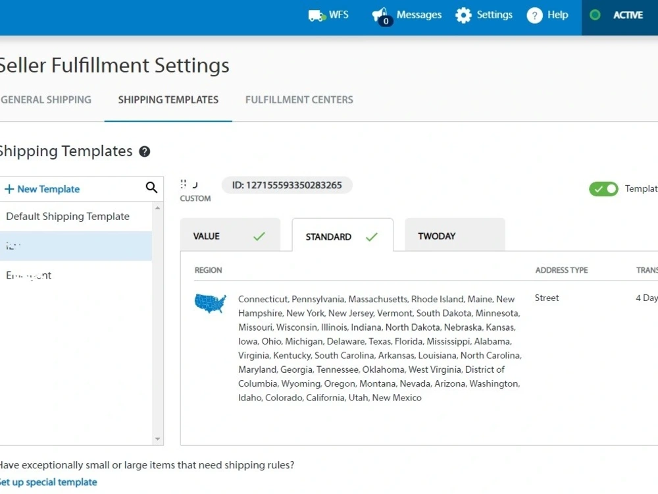Click the CUSTOM label under template name
The height and width of the screenshot is (494, 658).
(x=195, y=198)
